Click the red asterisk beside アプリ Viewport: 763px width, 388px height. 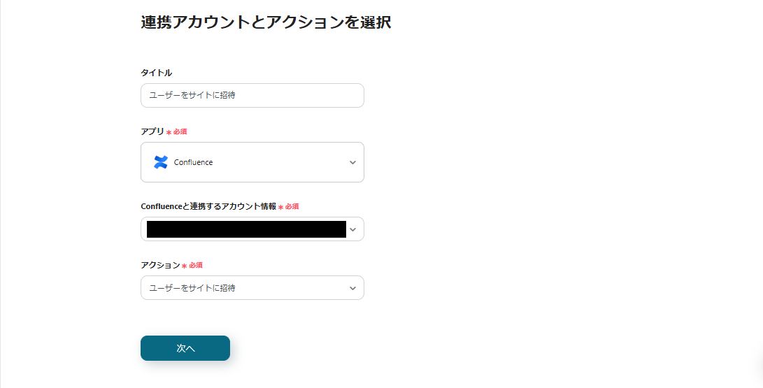coord(169,132)
